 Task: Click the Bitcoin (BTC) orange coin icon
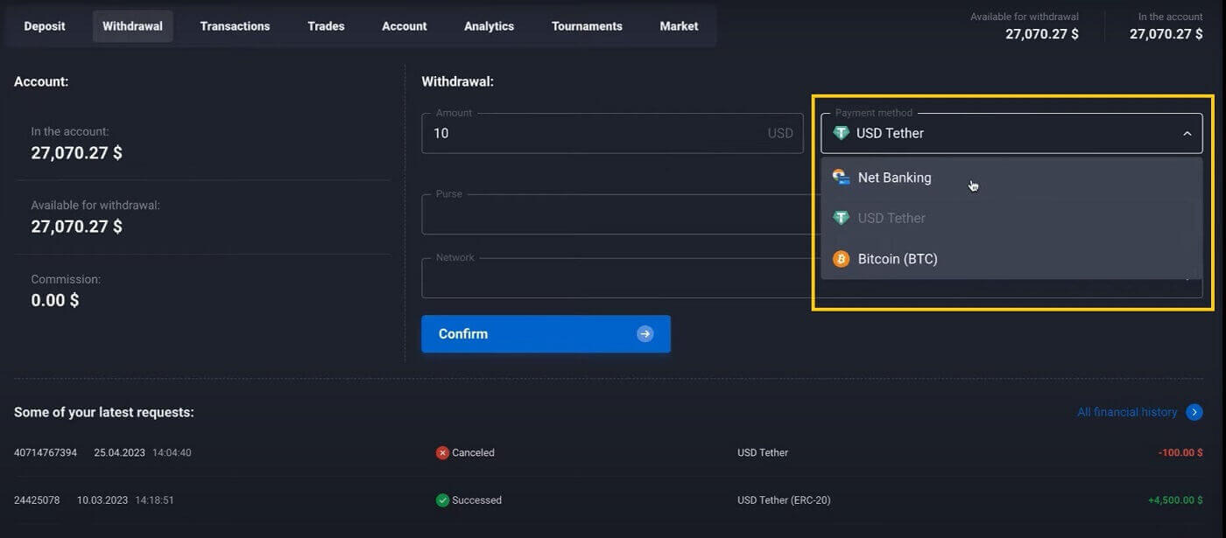(841, 259)
